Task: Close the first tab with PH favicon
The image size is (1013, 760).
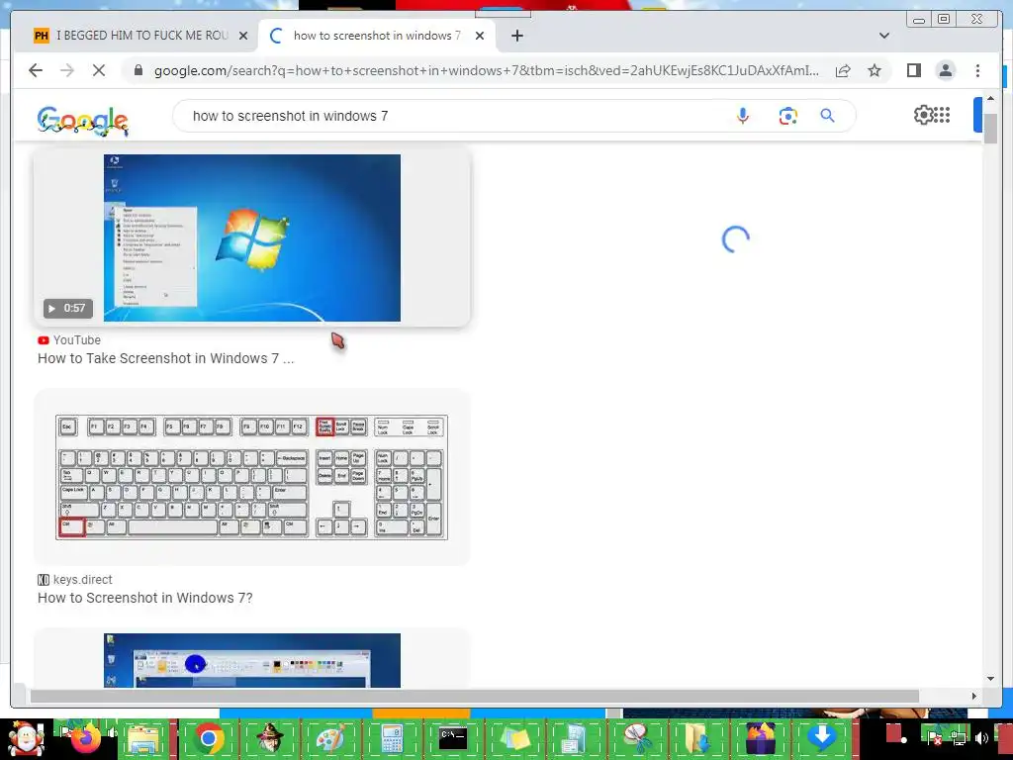Action: [x=243, y=36]
